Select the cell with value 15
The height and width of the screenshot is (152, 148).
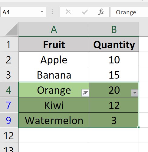[x=114, y=75]
